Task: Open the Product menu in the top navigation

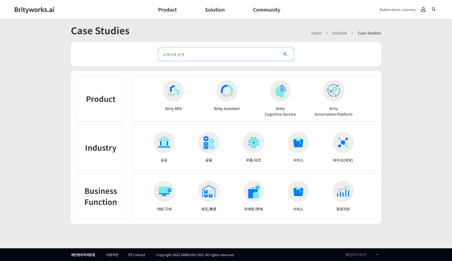Action: click(167, 10)
